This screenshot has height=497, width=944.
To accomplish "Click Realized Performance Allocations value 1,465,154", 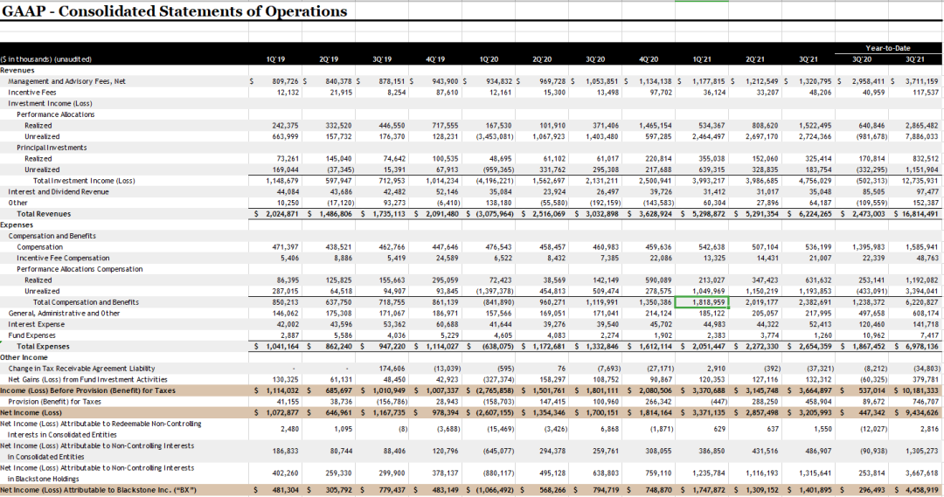I will coord(656,126).
